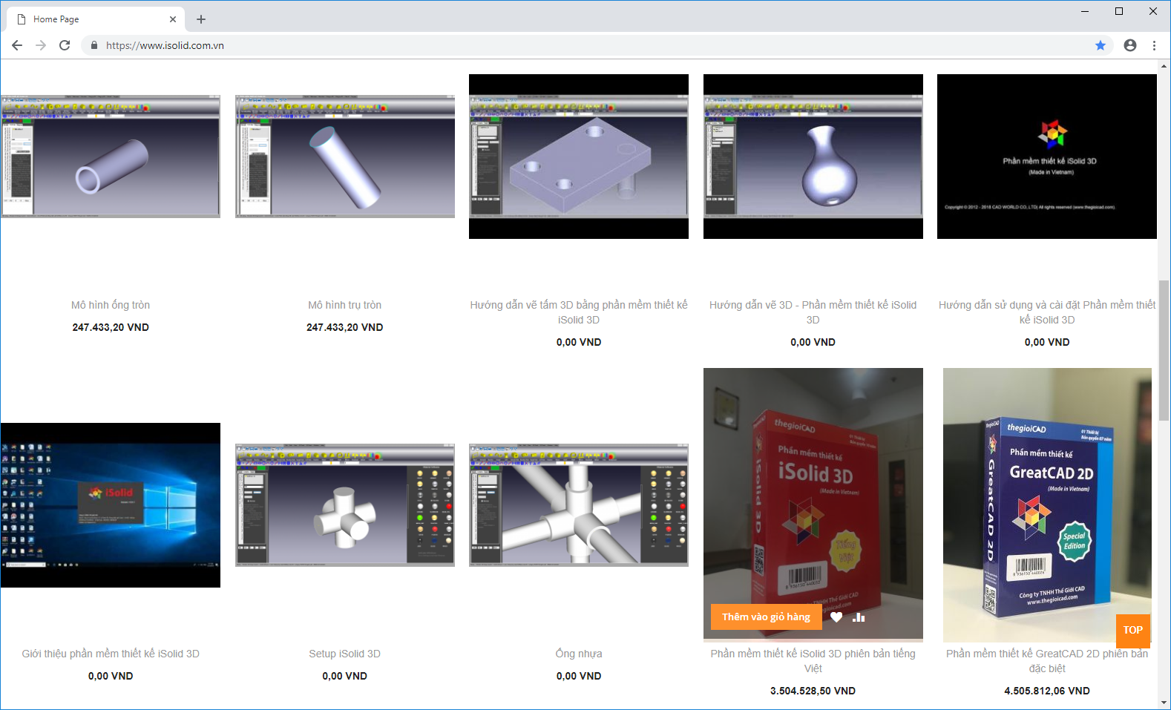Open Mô hình ống tròn product link
Image resolution: width=1171 pixels, height=710 pixels.
tap(111, 305)
